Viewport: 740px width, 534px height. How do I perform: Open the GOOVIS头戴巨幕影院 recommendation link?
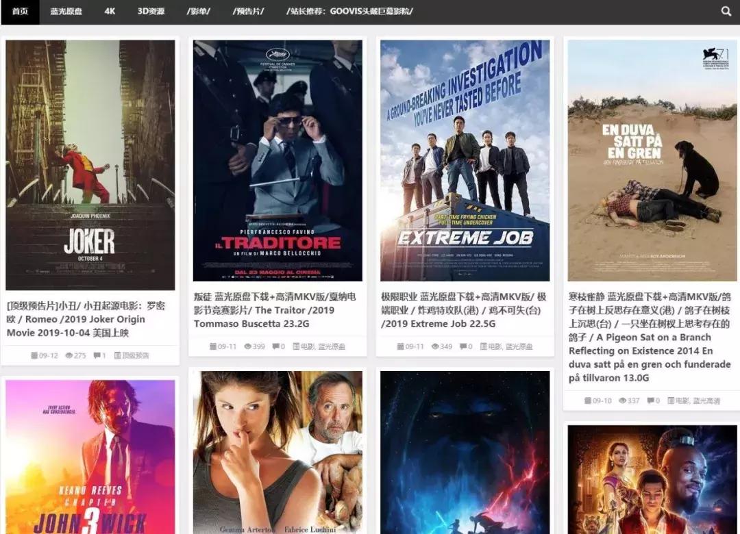pyautogui.click(x=349, y=12)
